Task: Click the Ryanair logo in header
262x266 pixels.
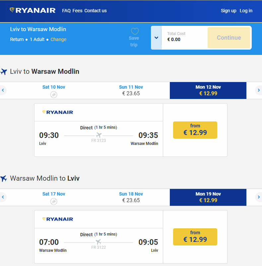Action: coord(33,10)
